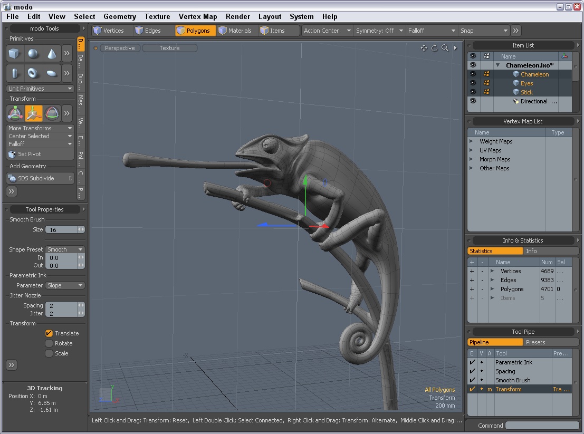Image resolution: width=584 pixels, height=434 pixels.
Task: Open the Unit Primitives dropdown
Action: (40, 88)
